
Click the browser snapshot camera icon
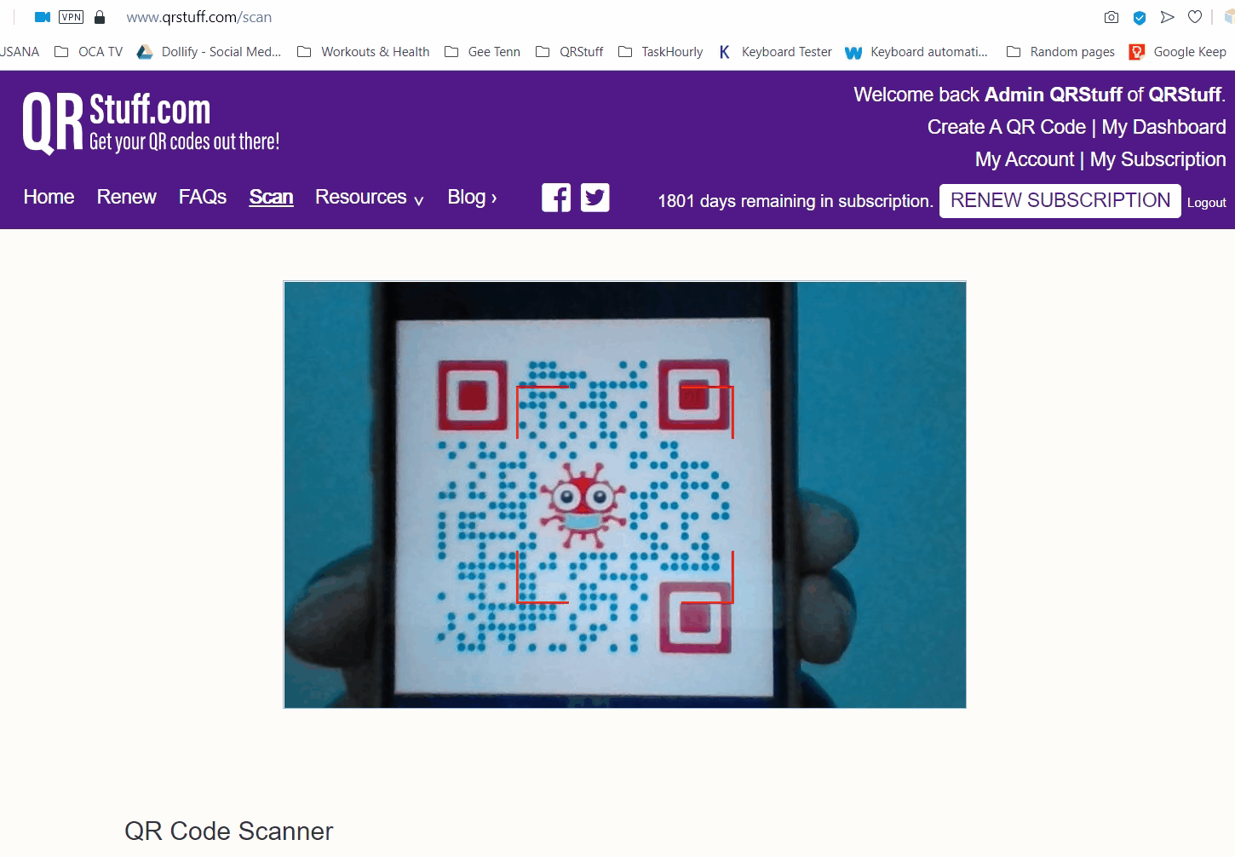[1111, 17]
